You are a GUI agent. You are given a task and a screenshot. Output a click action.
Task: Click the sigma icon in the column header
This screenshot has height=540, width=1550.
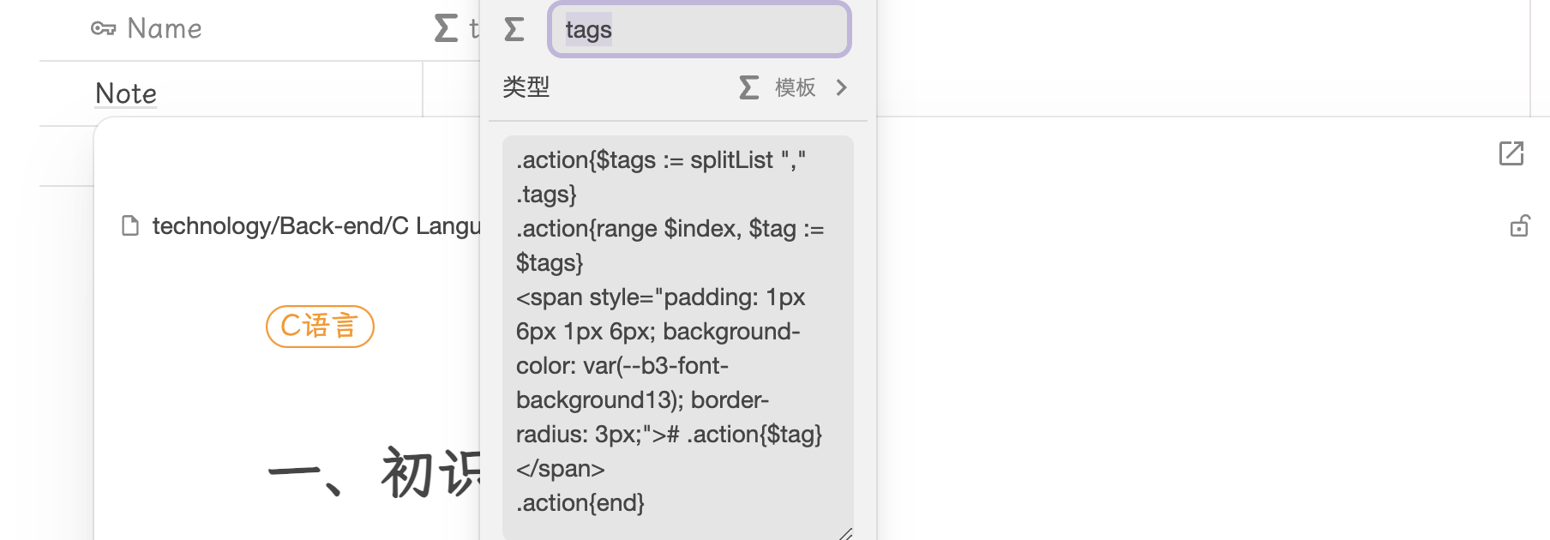point(446,28)
